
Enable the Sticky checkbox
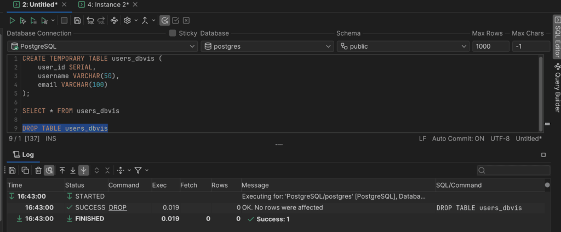[x=173, y=33]
